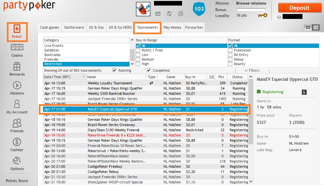Click the loyalty key icon
The width and height of the screenshot is (324, 186).
click(263, 15)
